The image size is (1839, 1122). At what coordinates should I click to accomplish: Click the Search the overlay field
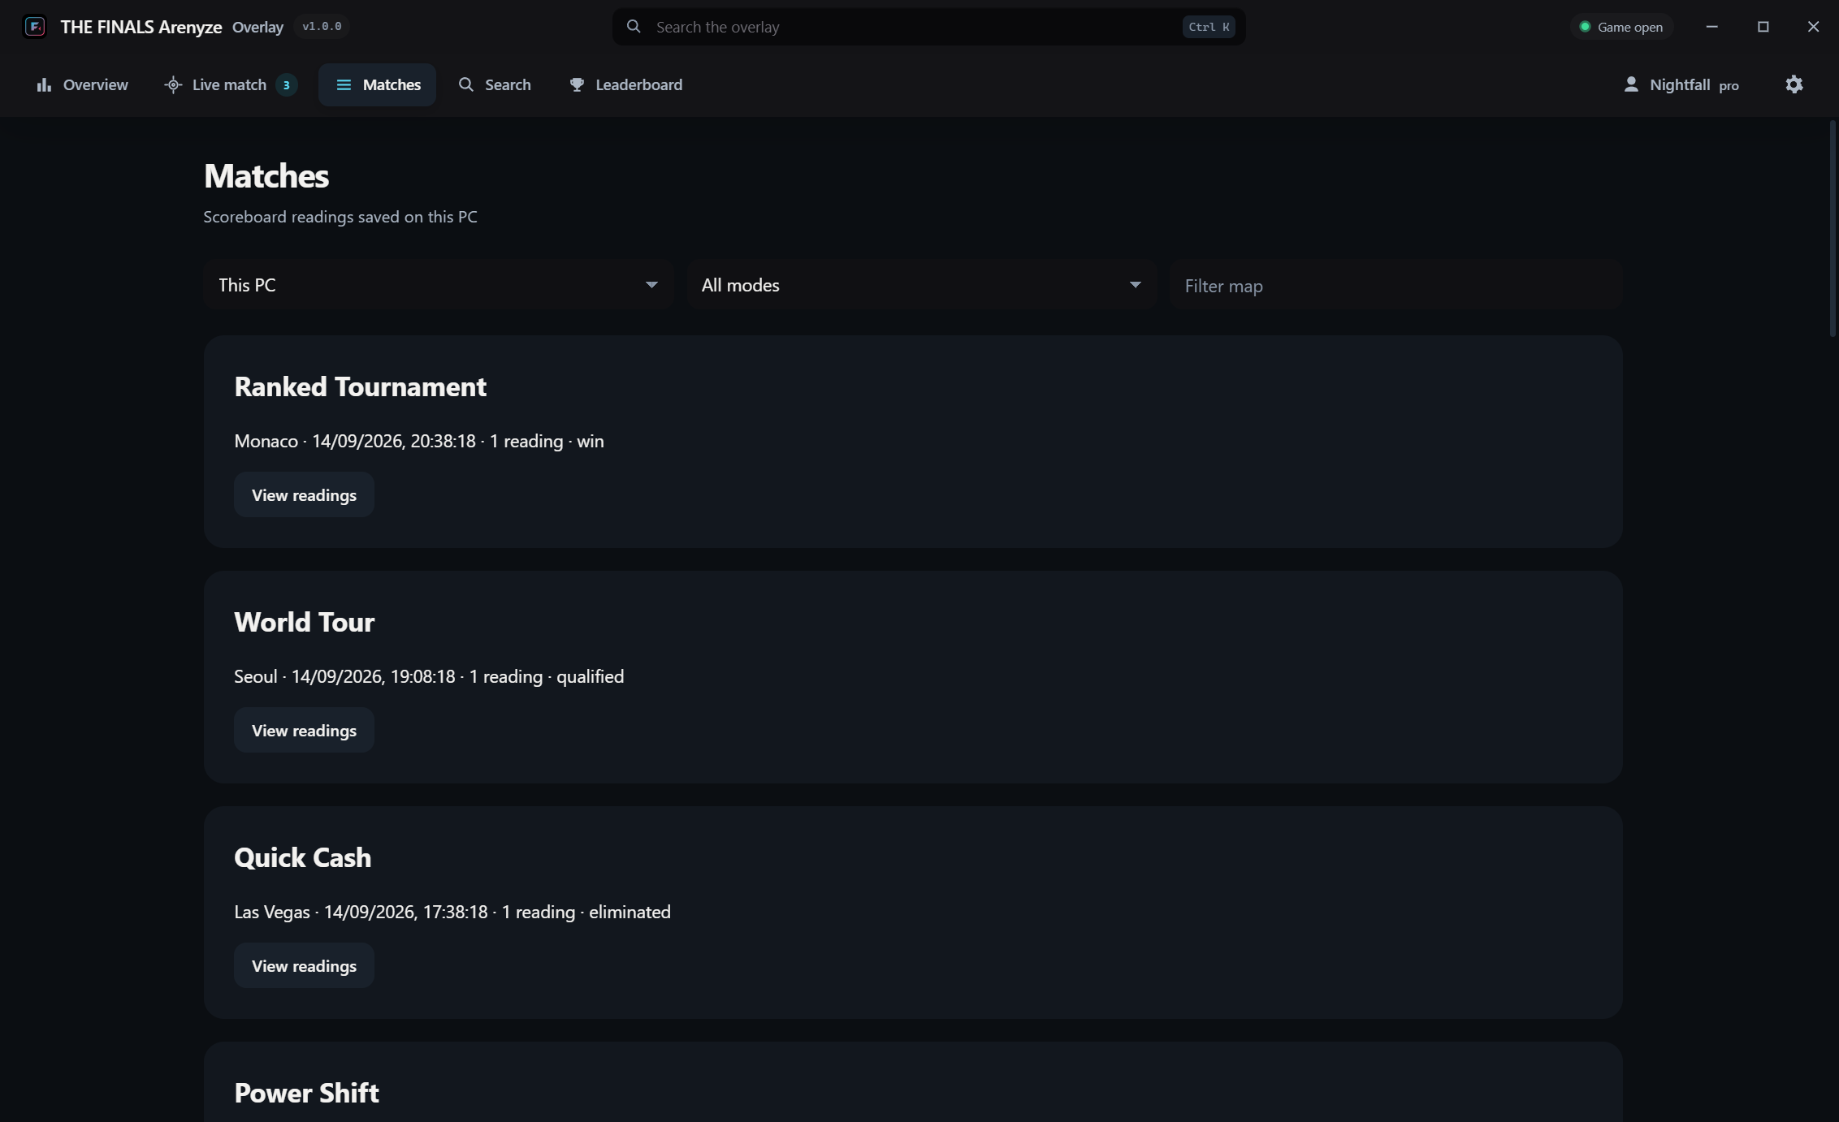pyautogui.click(x=928, y=27)
